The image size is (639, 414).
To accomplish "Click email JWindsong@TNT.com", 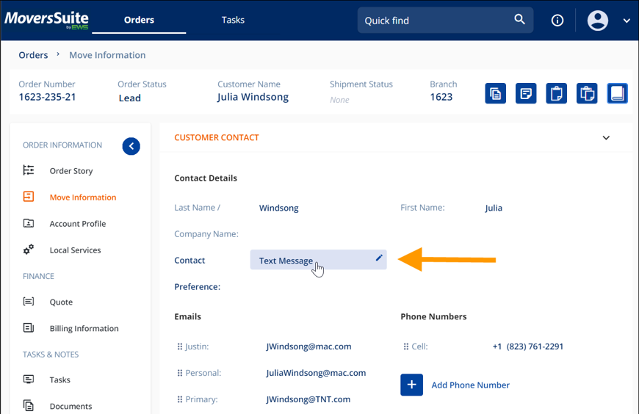I will (x=308, y=399).
